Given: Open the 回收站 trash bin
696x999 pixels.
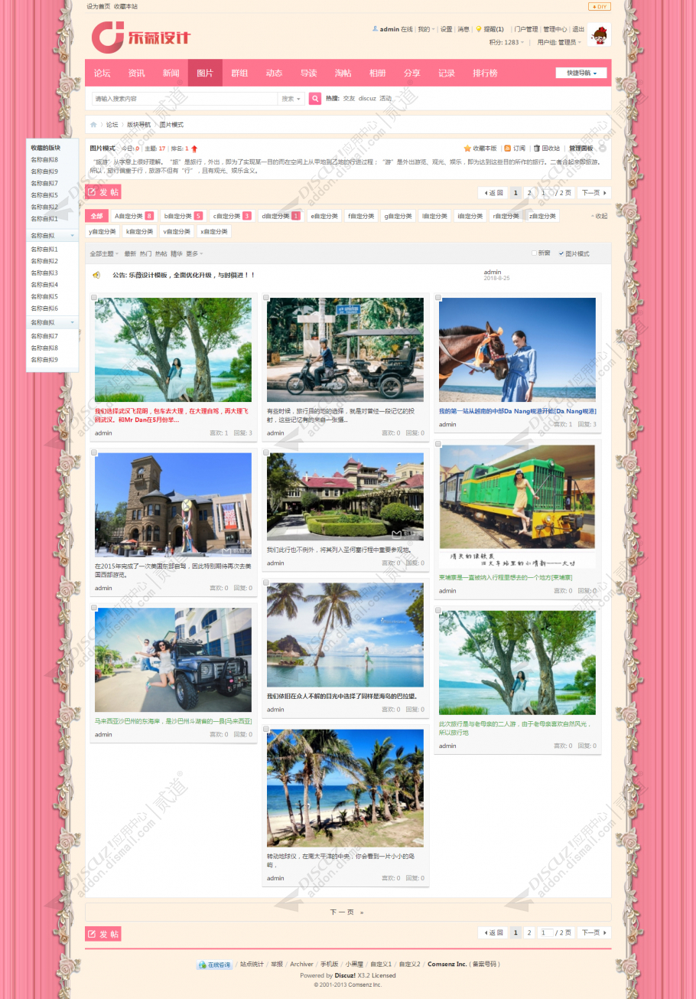Looking at the screenshot, I should (537, 149).
